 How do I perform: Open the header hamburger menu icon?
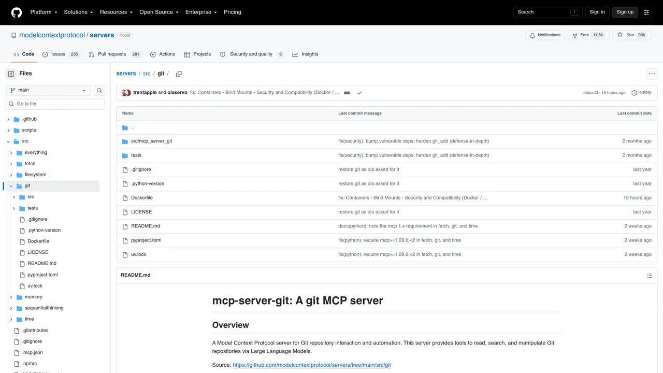(646, 12)
